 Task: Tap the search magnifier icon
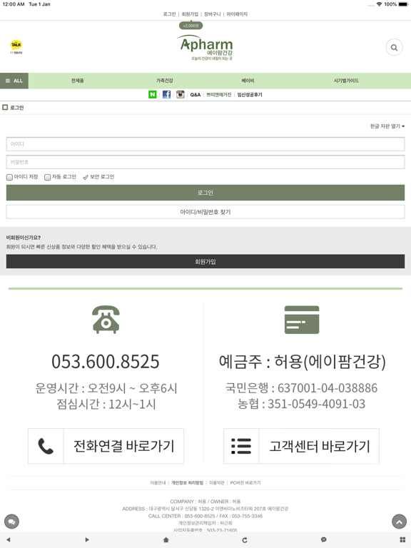point(394,48)
